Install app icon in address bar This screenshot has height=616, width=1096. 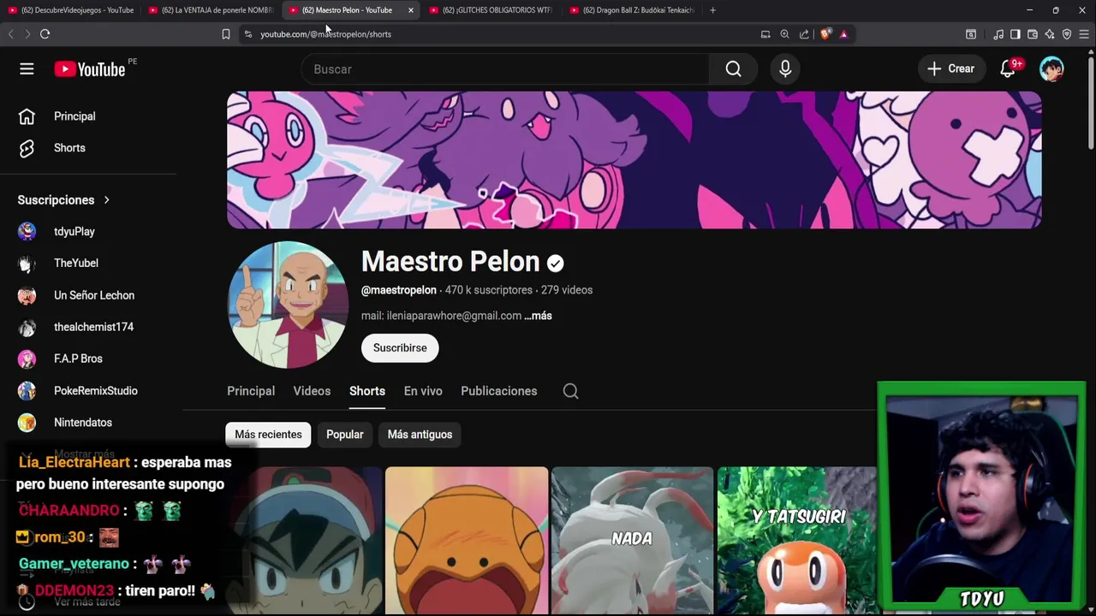click(x=765, y=34)
